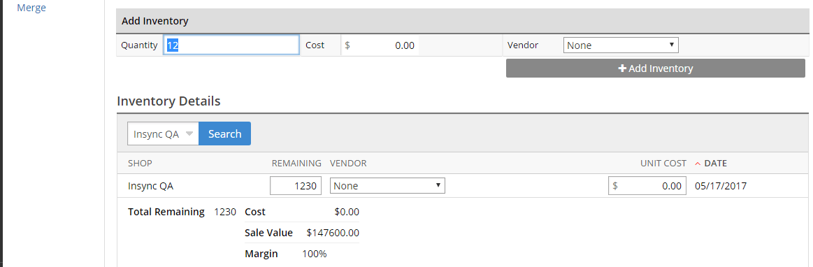The image size is (813, 267).
Task: Open the Insync QA shop dropdown
Action: pyautogui.click(x=164, y=133)
